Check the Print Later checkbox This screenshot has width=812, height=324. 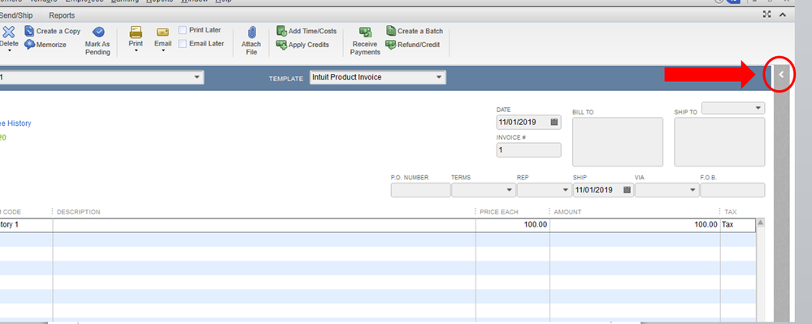[182, 30]
